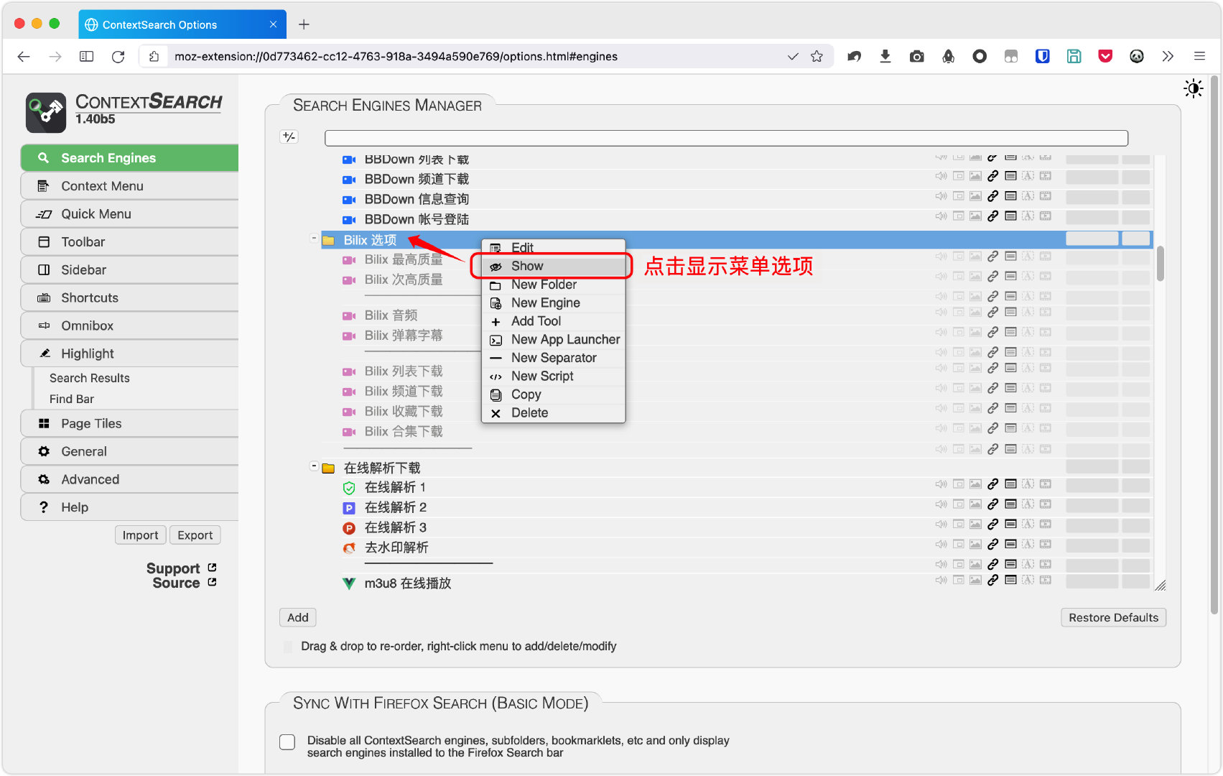
Task: Choose Show in the context menu
Action: coord(552,267)
